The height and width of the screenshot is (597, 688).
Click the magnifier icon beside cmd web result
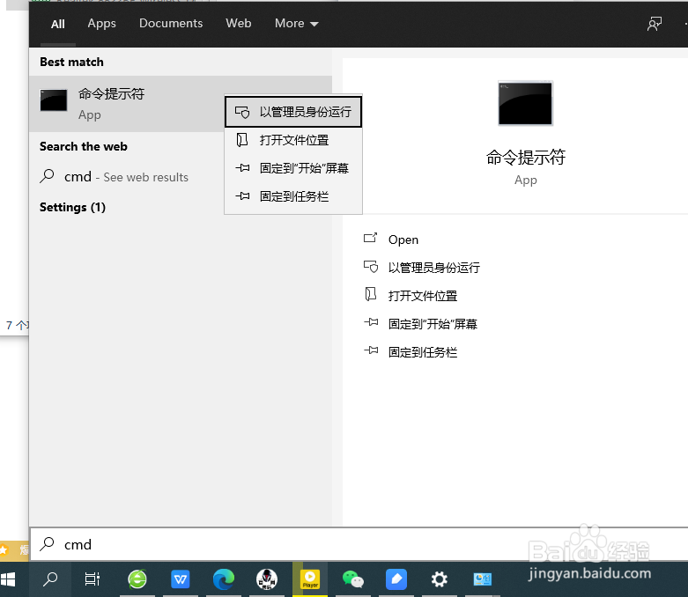tap(47, 176)
